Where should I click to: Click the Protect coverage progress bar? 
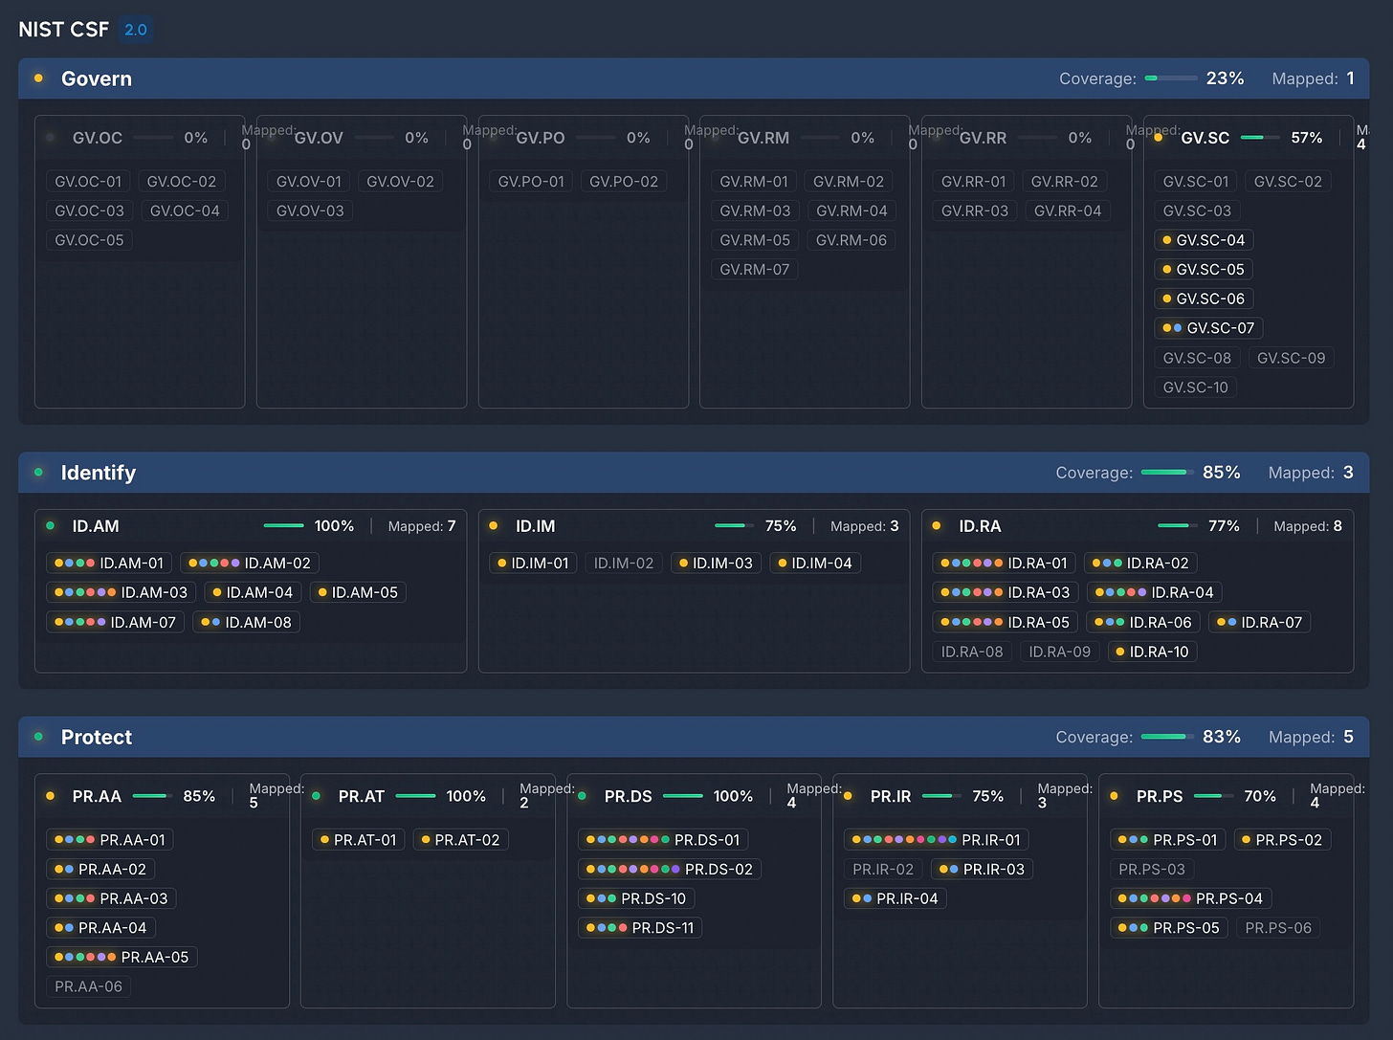point(1167,737)
